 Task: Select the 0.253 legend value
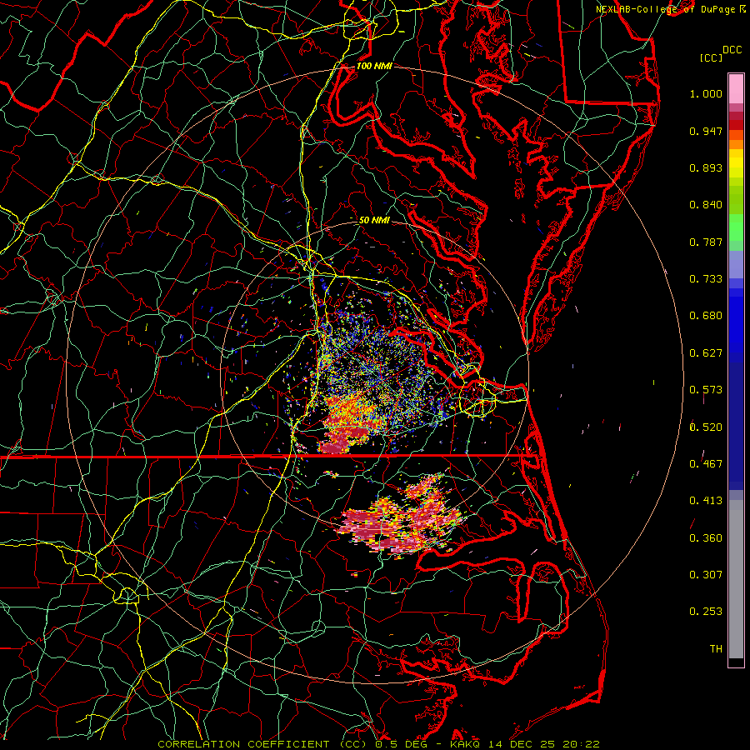pos(706,612)
